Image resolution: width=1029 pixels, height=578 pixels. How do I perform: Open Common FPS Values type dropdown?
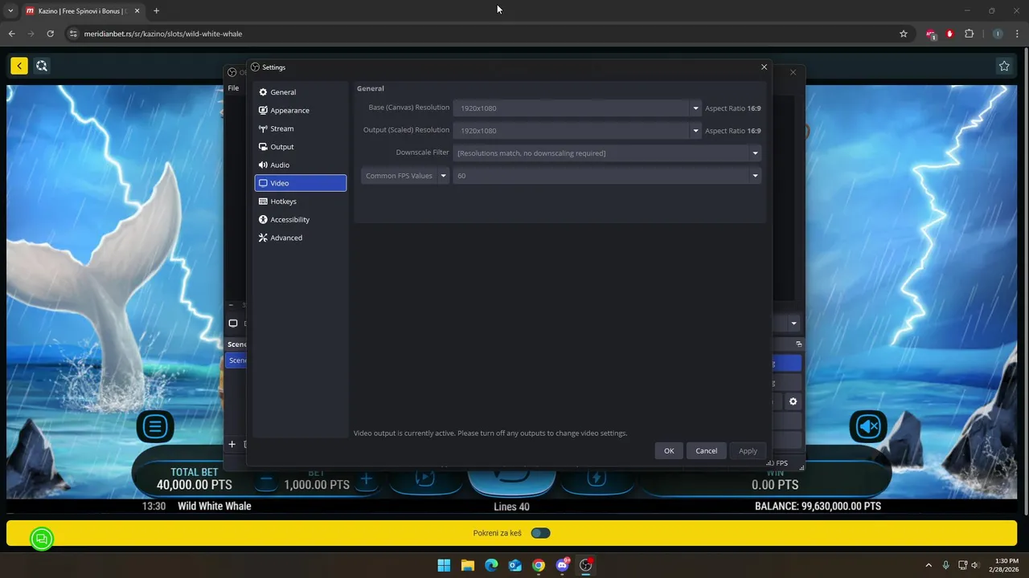(405, 176)
